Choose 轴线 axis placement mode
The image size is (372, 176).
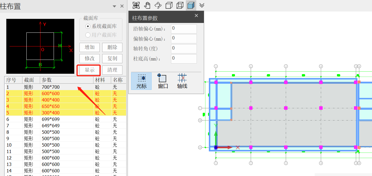click(182, 81)
